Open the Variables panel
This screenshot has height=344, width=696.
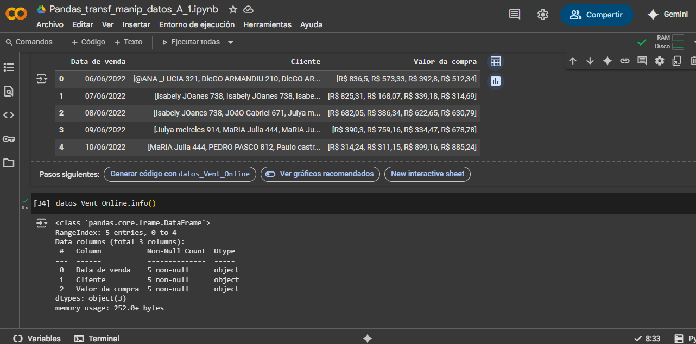[37, 339]
